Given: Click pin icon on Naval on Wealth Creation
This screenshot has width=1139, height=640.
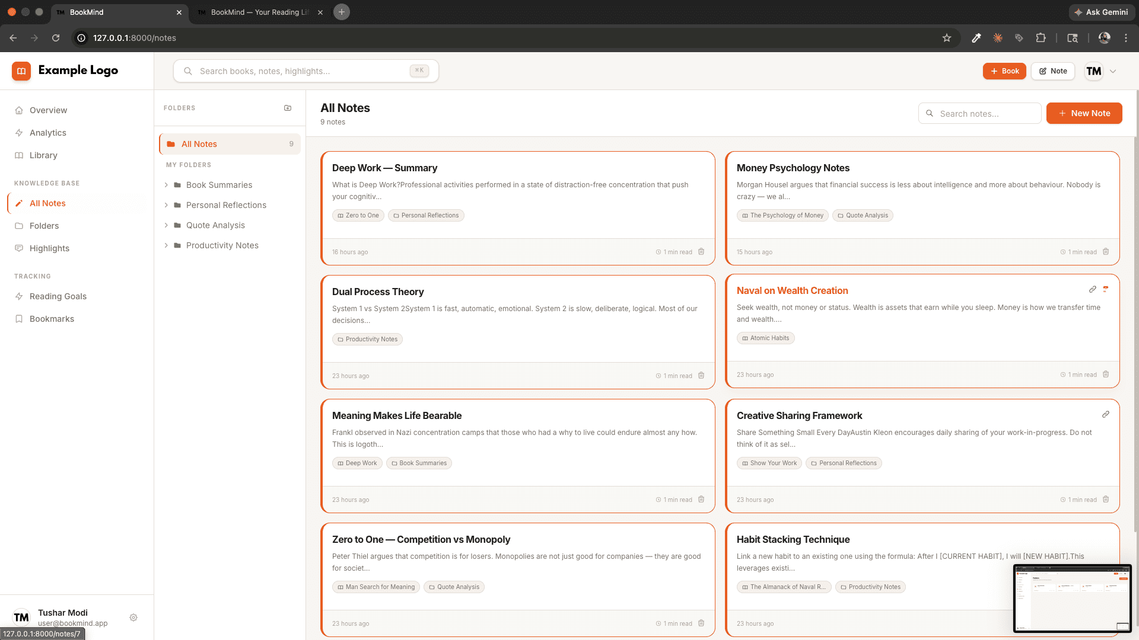Looking at the screenshot, I should pyautogui.click(x=1106, y=289).
